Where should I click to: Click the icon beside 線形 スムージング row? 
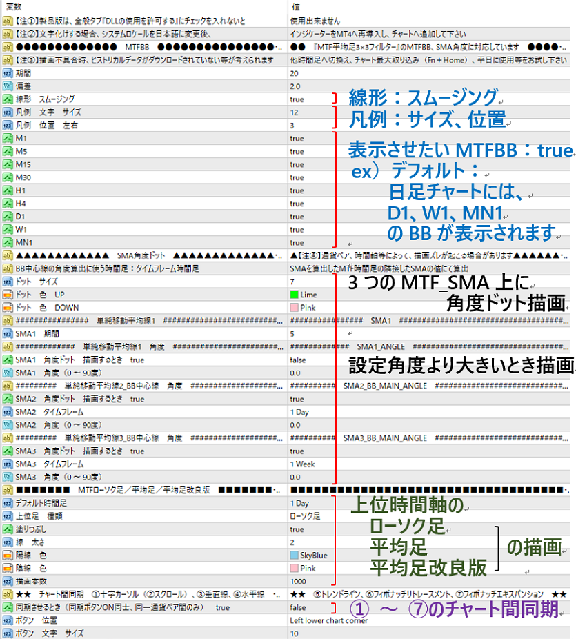(8, 99)
